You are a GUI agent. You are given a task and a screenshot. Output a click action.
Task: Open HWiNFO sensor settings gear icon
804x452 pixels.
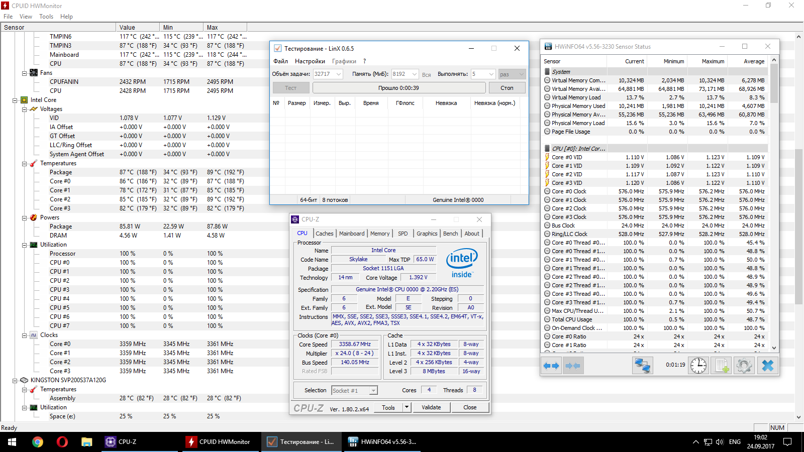[x=744, y=366]
